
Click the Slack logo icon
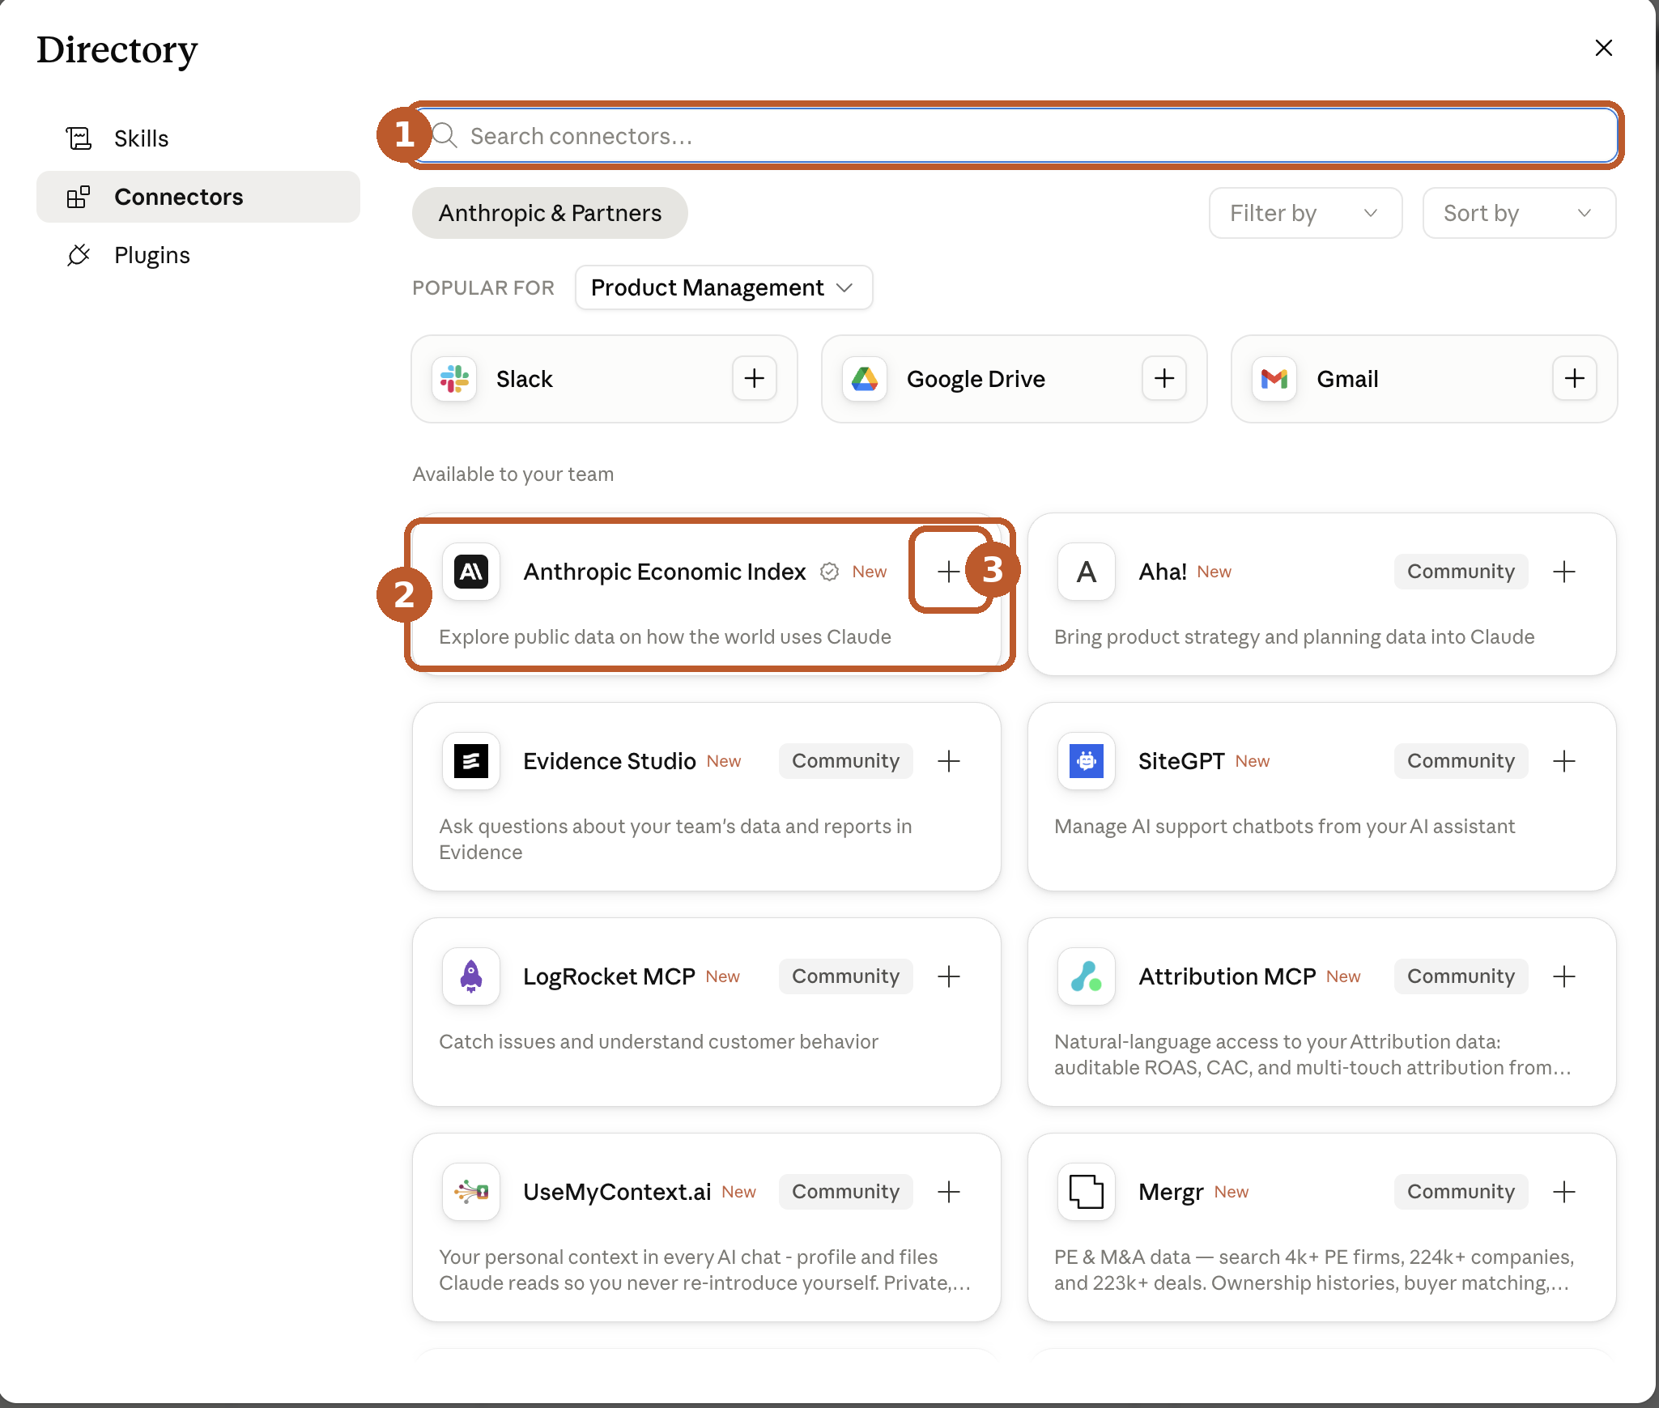pos(454,379)
